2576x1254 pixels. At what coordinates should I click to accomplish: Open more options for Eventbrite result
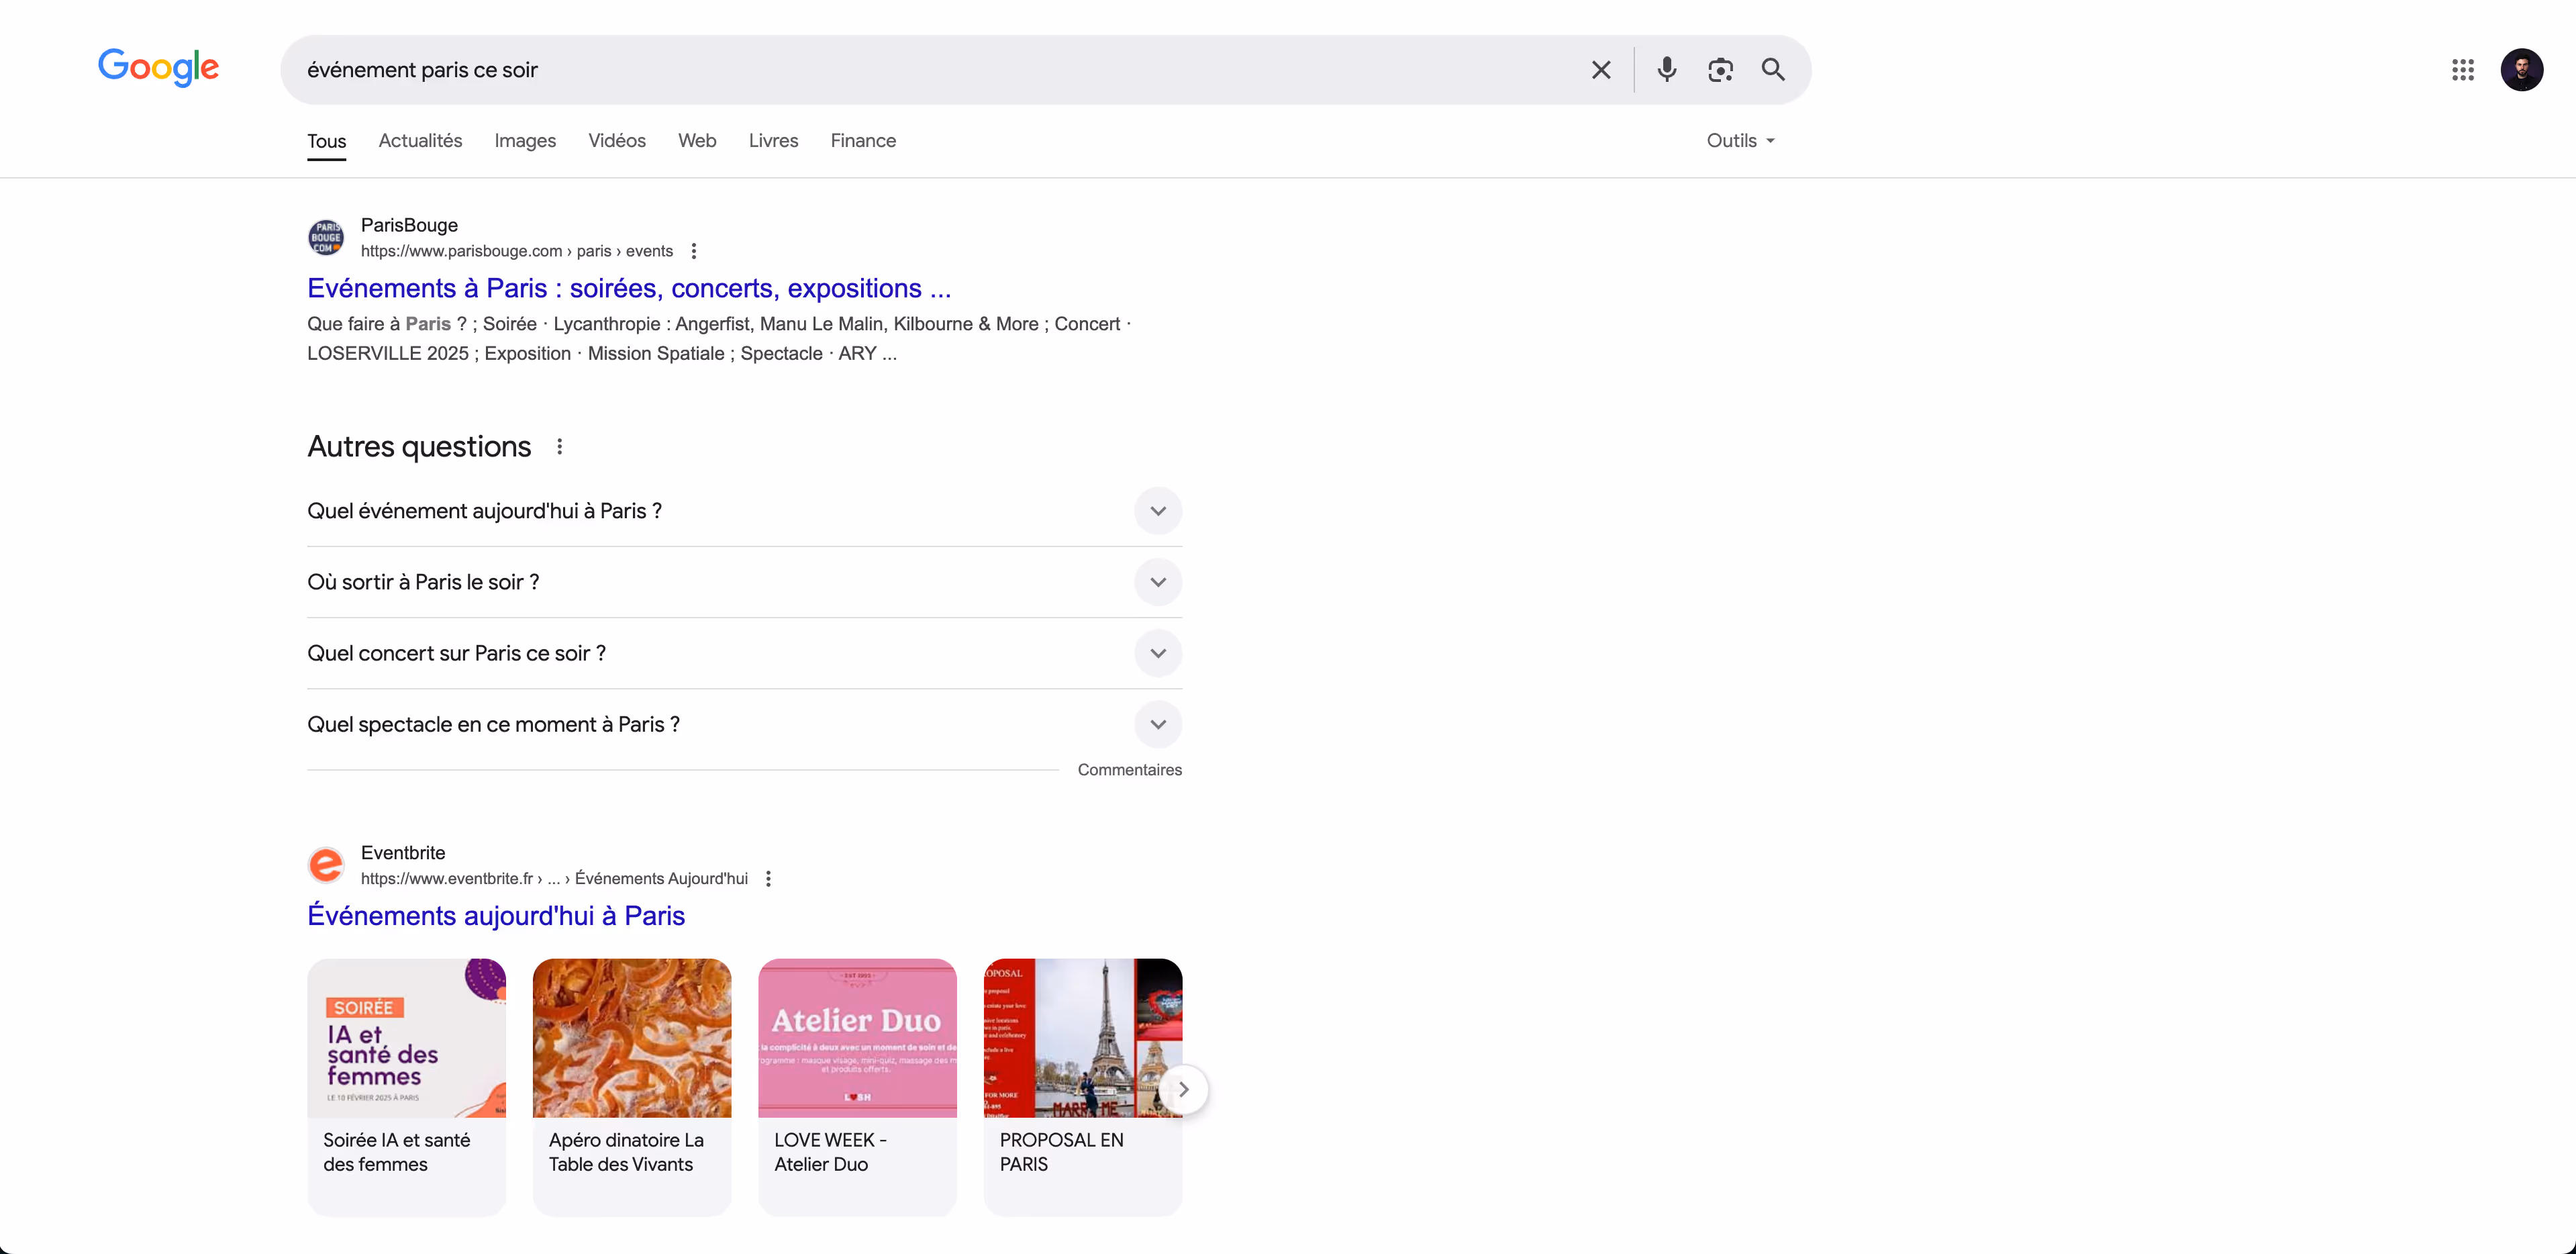(x=768, y=879)
